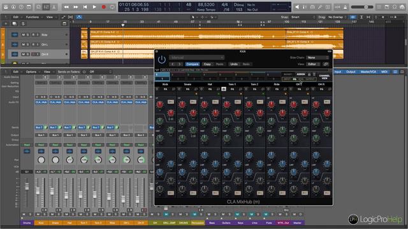Click the Kick channel strip pan knob
408x229 pixels.
pos(41,160)
